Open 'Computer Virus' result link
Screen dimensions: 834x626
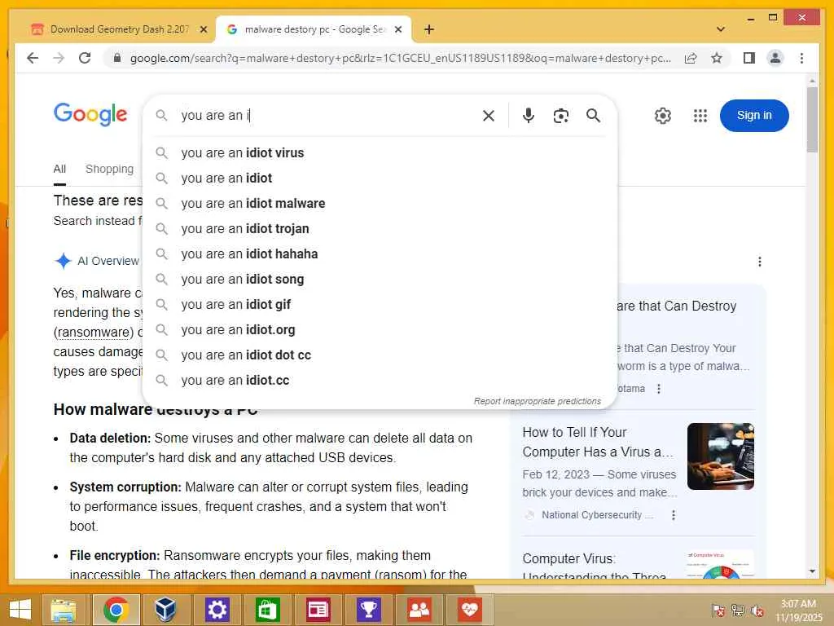pyautogui.click(x=594, y=567)
